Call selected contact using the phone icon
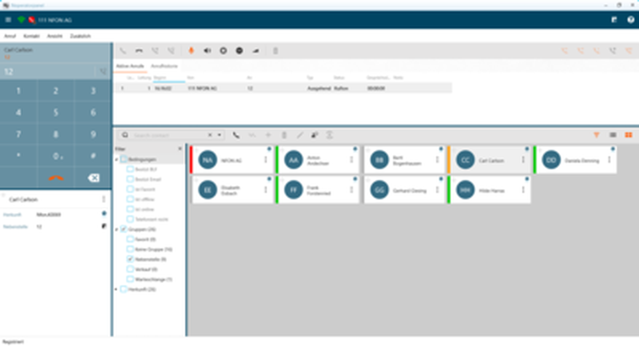The width and height of the screenshot is (639, 346). (x=236, y=135)
